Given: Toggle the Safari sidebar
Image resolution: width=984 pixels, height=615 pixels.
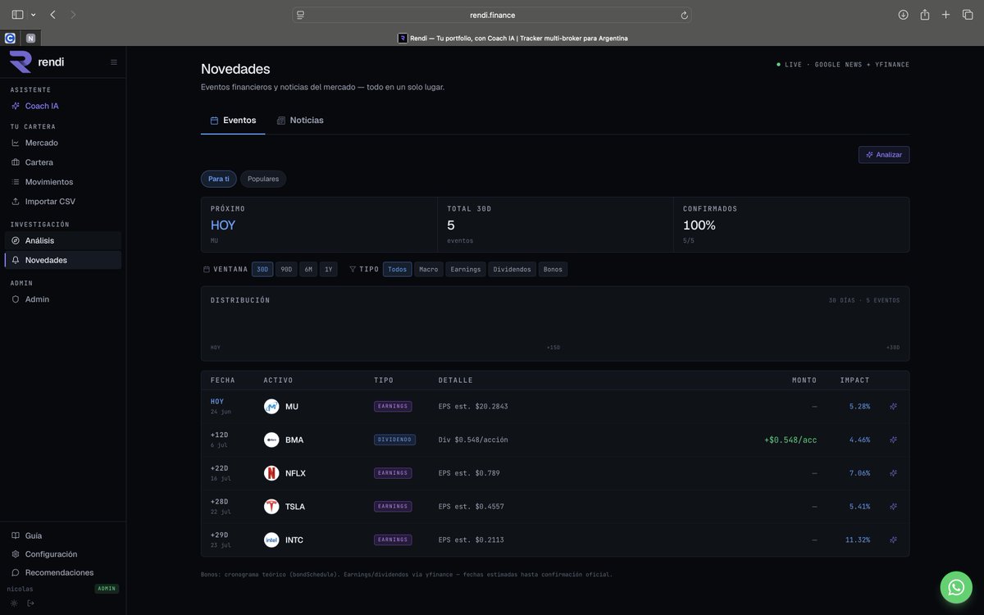Looking at the screenshot, I should pos(17,15).
